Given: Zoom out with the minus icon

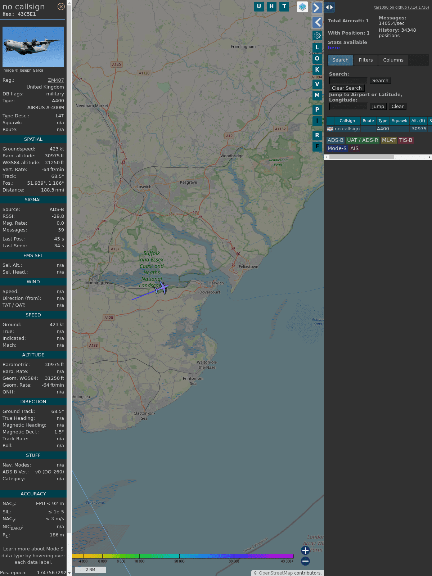Looking at the screenshot, I should click(x=305, y=561).
